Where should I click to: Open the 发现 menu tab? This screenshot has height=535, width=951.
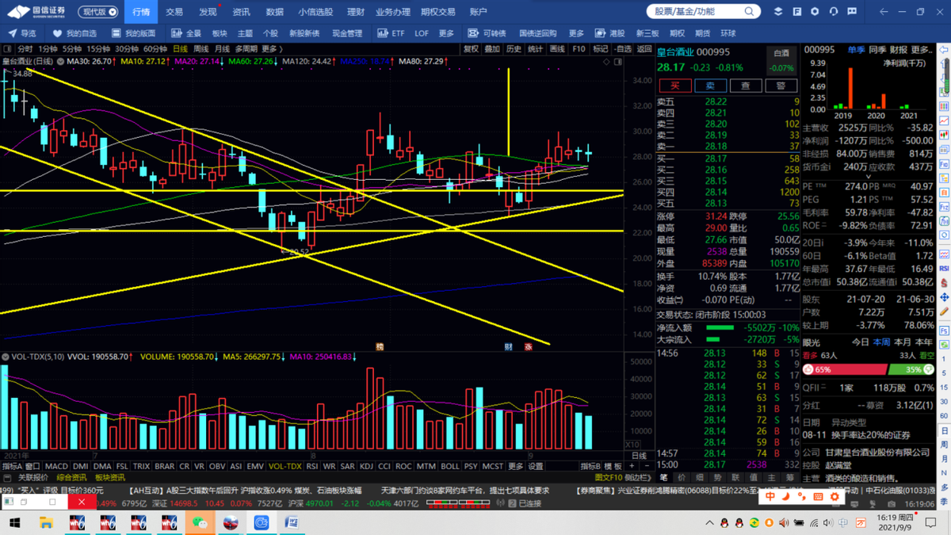pyautogui.click(x=208, y=12)
